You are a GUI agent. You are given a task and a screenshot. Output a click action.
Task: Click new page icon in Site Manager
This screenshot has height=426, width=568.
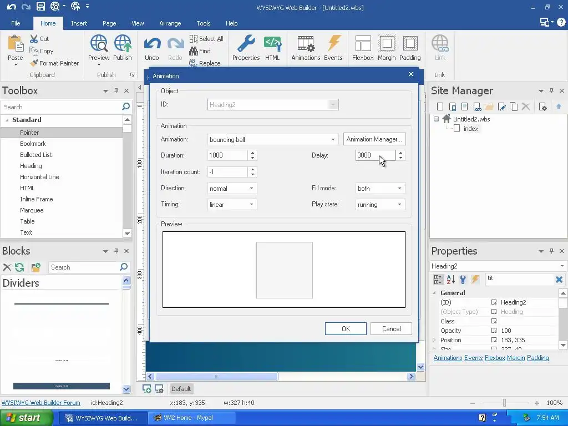click(x=440, y=106)
